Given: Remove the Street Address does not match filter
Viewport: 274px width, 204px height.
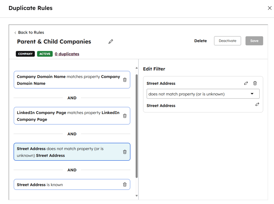Looking at the screenshot, I should pyautogui.click(x=124, y=151).
